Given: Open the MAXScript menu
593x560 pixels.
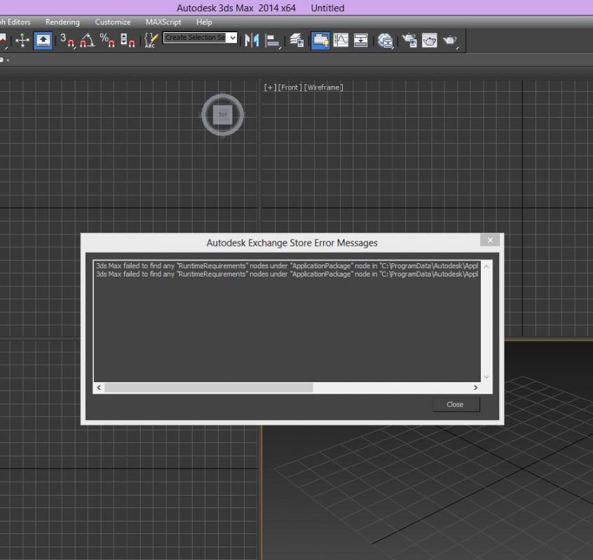Looking at the screenshot, I should 163,22.
